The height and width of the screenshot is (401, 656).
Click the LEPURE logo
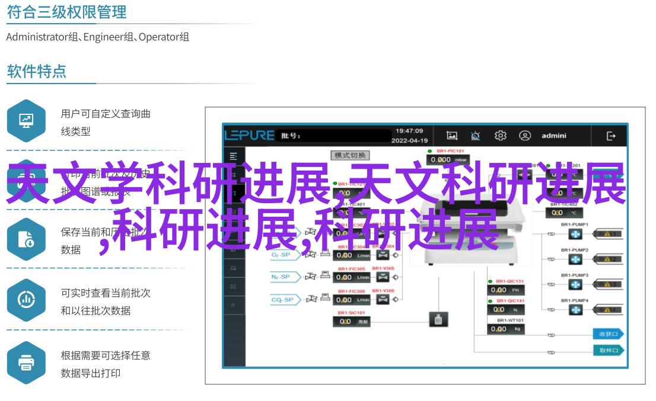tap(249, 135)
